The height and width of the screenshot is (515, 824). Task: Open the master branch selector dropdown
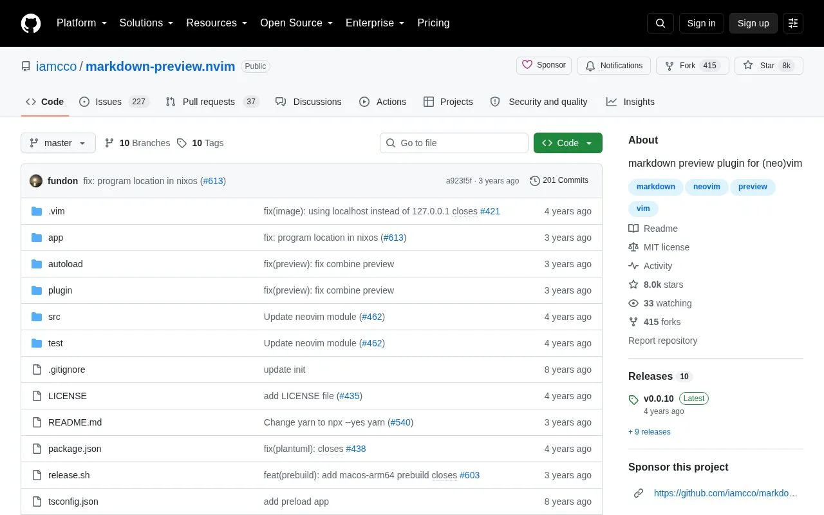58,143
